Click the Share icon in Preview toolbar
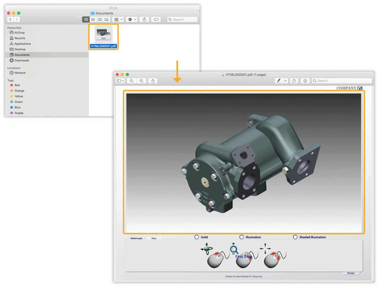This screenshot has width=379, height=287. (153, 81)
